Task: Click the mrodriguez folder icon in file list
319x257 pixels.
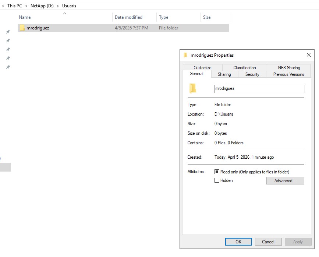Action: pos(22,28)
